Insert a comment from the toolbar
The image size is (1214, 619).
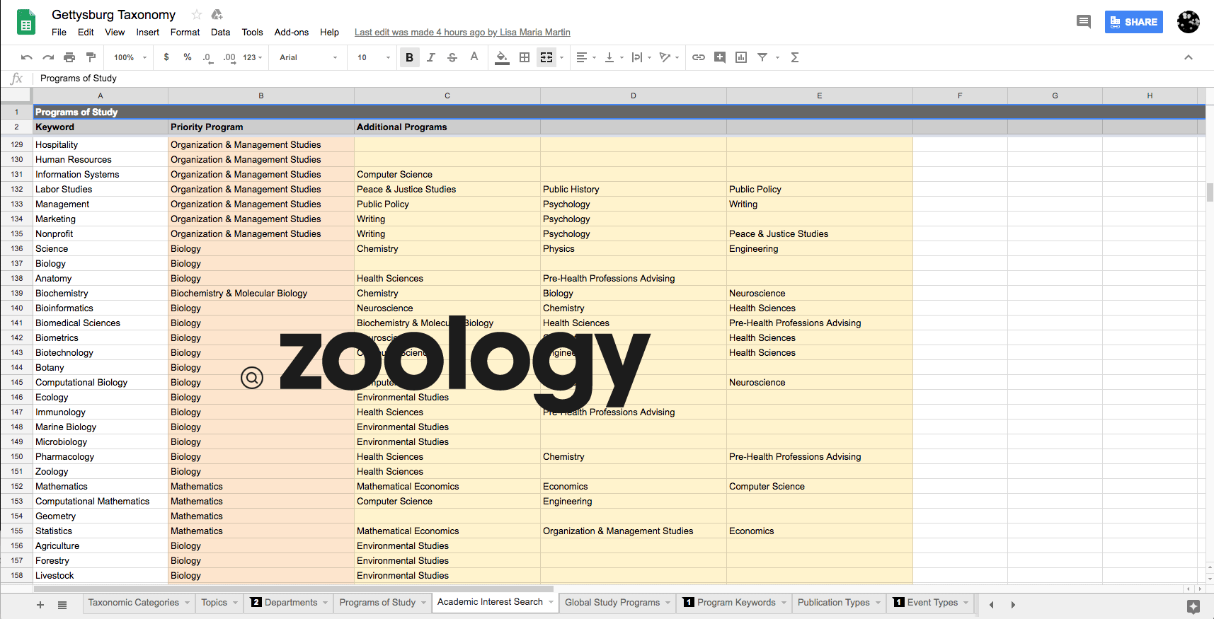(x=720, y=57)
